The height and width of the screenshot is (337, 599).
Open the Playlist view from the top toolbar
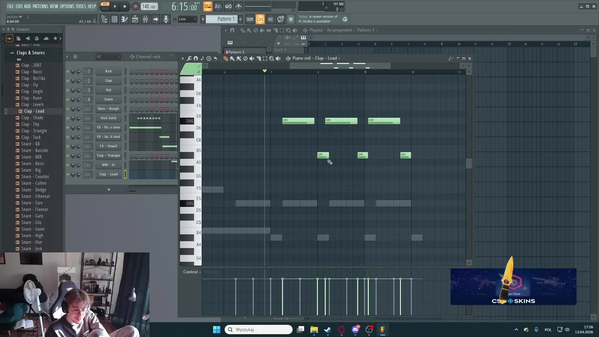tap(135, 19)
